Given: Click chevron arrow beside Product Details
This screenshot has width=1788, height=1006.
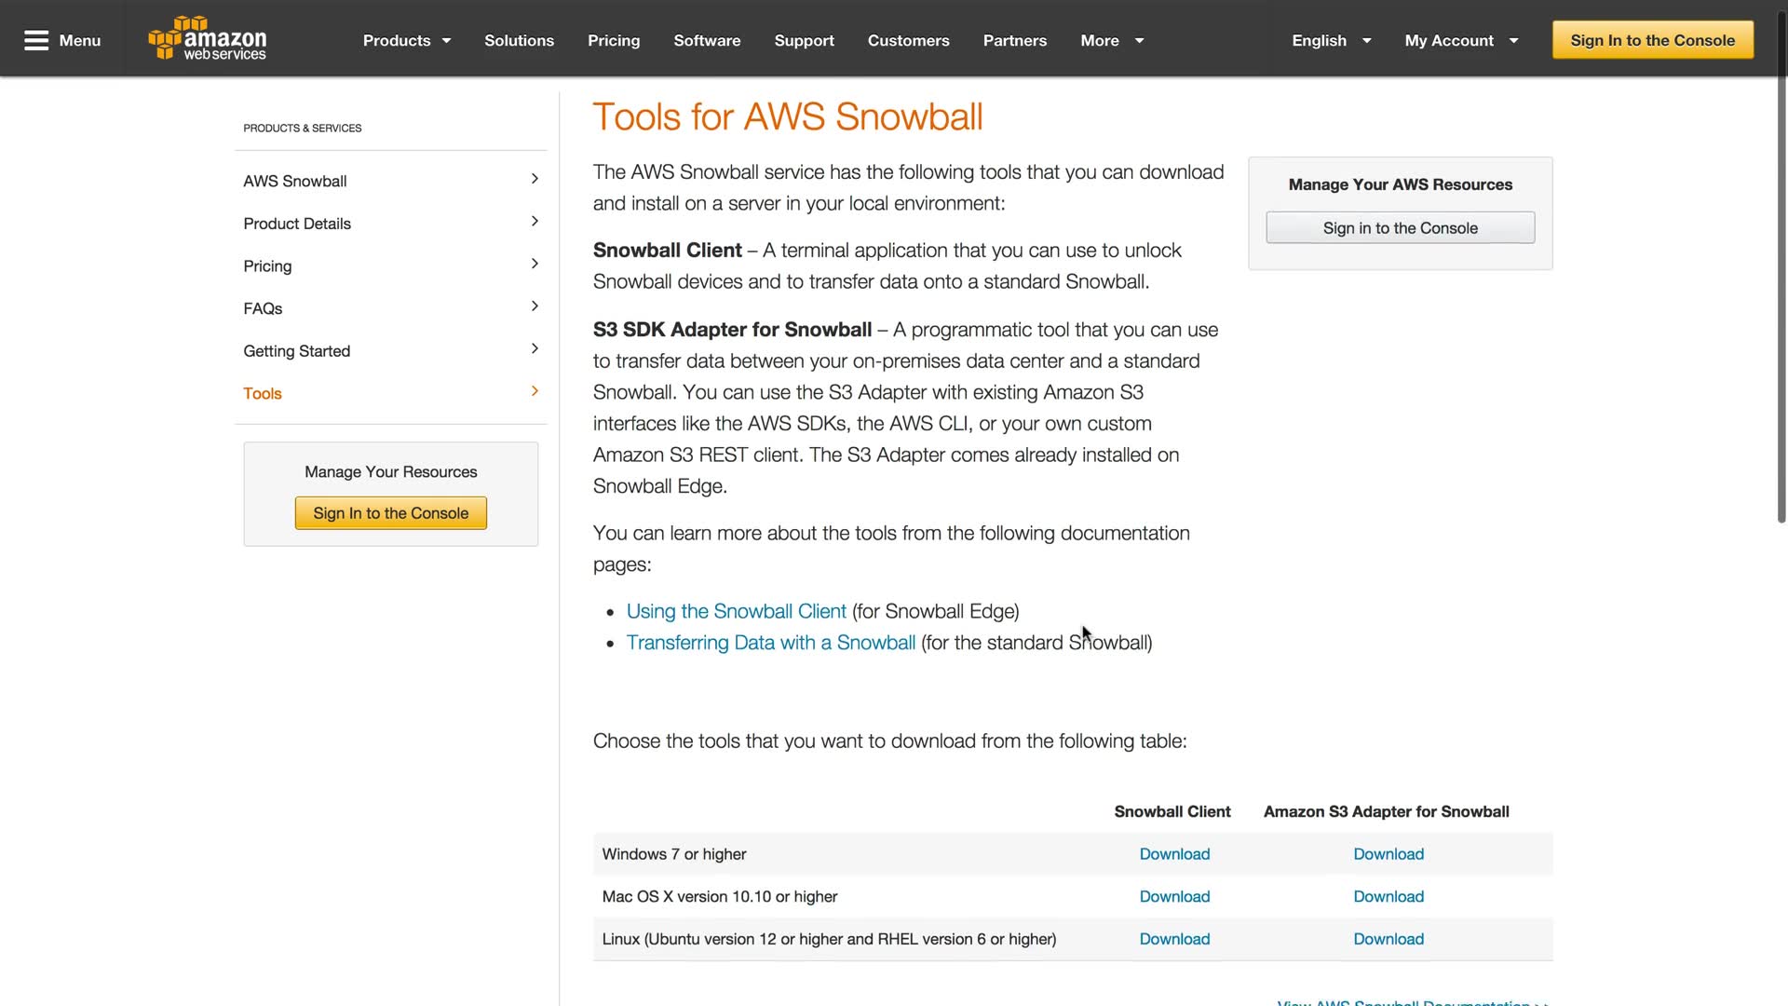Looking at the screenshot, I should pyautogui.click(x=535, y=222).
